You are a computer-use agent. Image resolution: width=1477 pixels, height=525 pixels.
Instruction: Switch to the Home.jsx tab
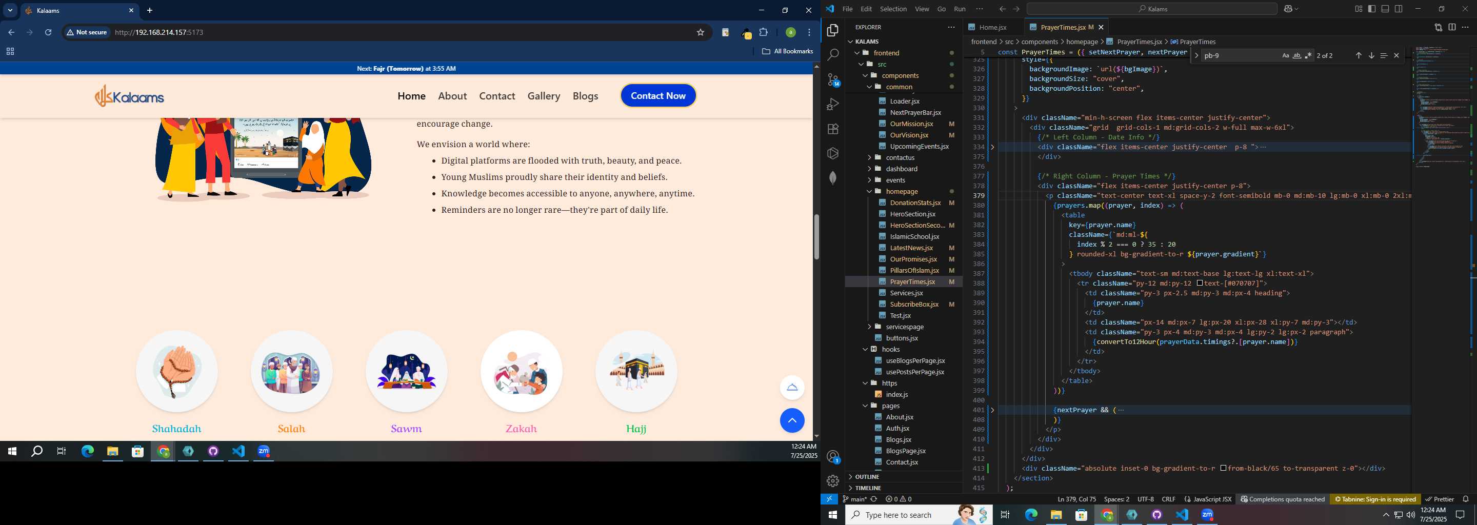[x=992, y=28]
